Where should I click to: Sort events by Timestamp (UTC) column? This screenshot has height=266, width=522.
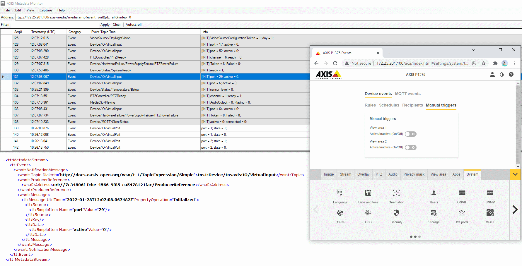click(48, 32)
